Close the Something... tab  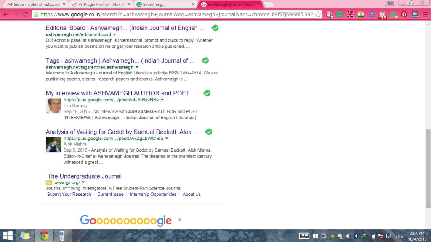(193, 4)
